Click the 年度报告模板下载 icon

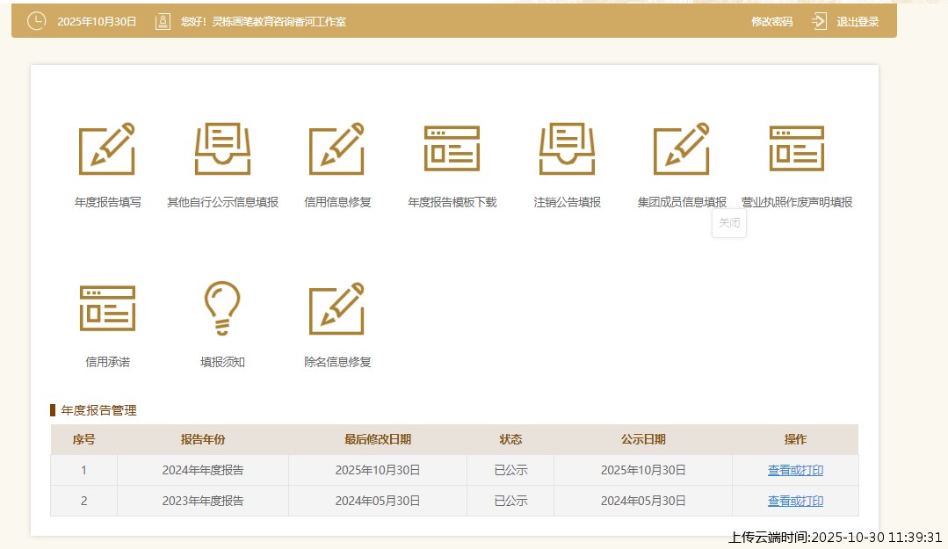[x=452, y=148]
